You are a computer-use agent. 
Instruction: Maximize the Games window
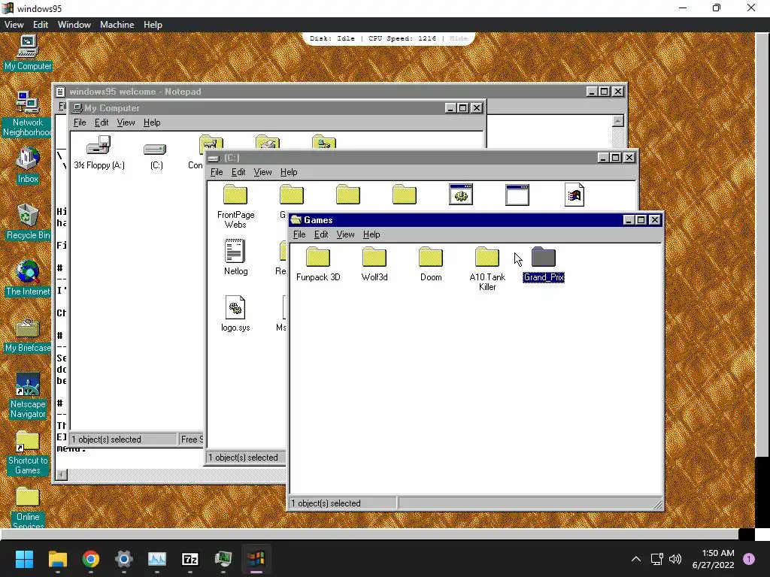[x=641, y=220]
